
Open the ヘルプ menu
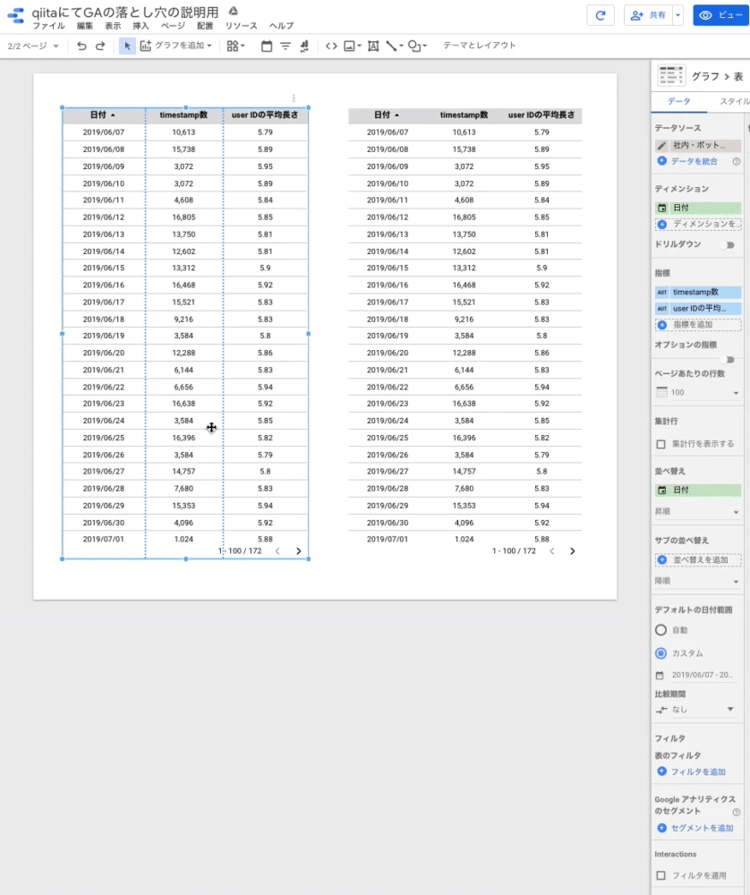coord(282,26)
